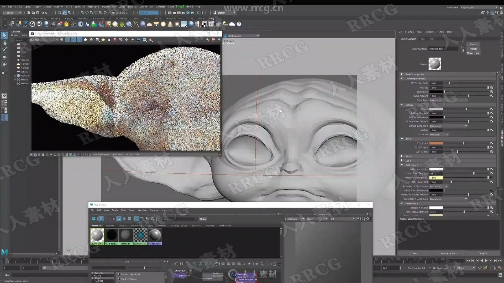The image size is (504, 283).
Task: Save image icon in V-Ray frame buffer
Action: click(x=97, y=40)
